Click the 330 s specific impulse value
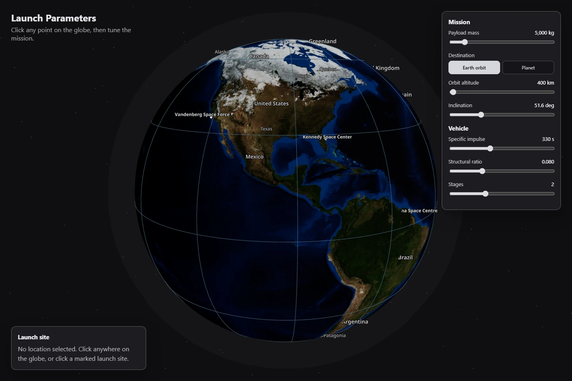The width and height of the screenshot is (572, 381). pyautogui.click(x=548, y=139)
